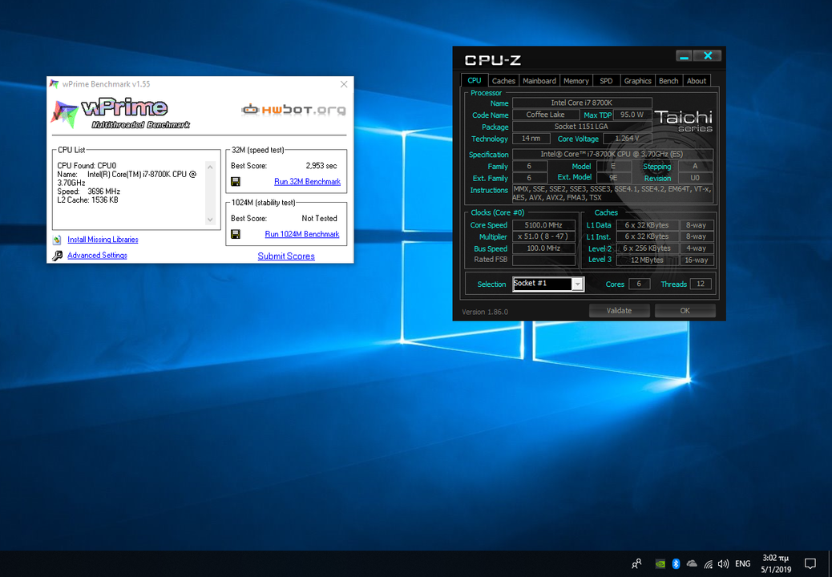Image resolution: width=832 pixels, height=577 pixels.
Task: Click the Run 1024M Benchmark link
Action: (x=302, y=234)
